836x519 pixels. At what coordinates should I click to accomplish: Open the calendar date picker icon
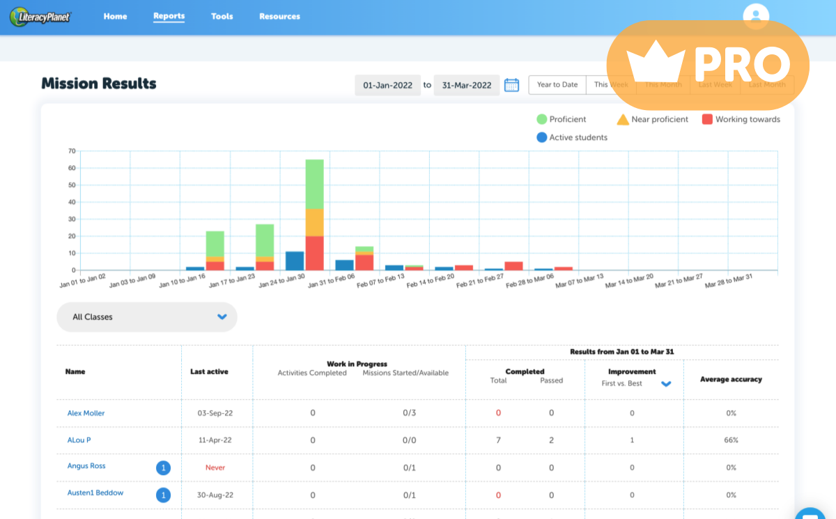coord(511,85)
